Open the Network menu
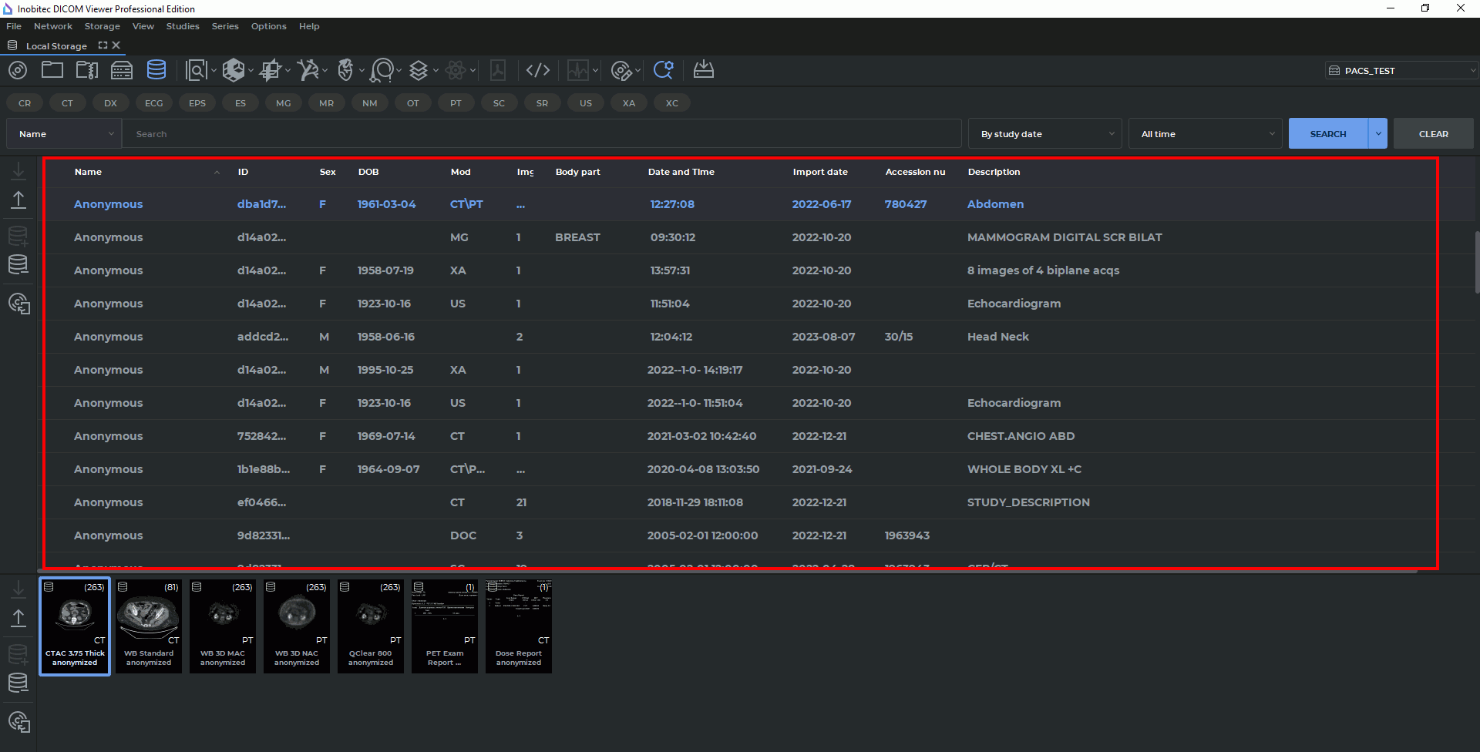This screenshot has width=1480, height=752. tap(53, 26)
